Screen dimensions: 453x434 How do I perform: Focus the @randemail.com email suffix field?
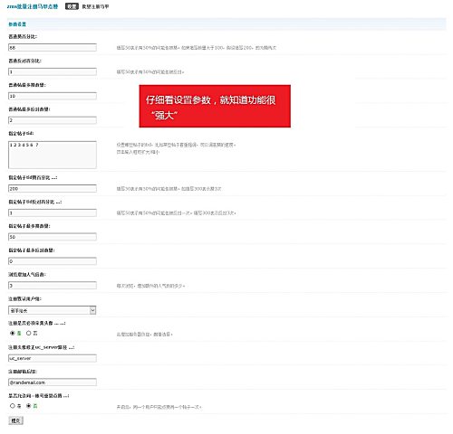coord(53,382)
